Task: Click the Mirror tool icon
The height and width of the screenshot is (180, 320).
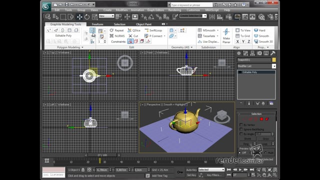Action: coord(212,16)
